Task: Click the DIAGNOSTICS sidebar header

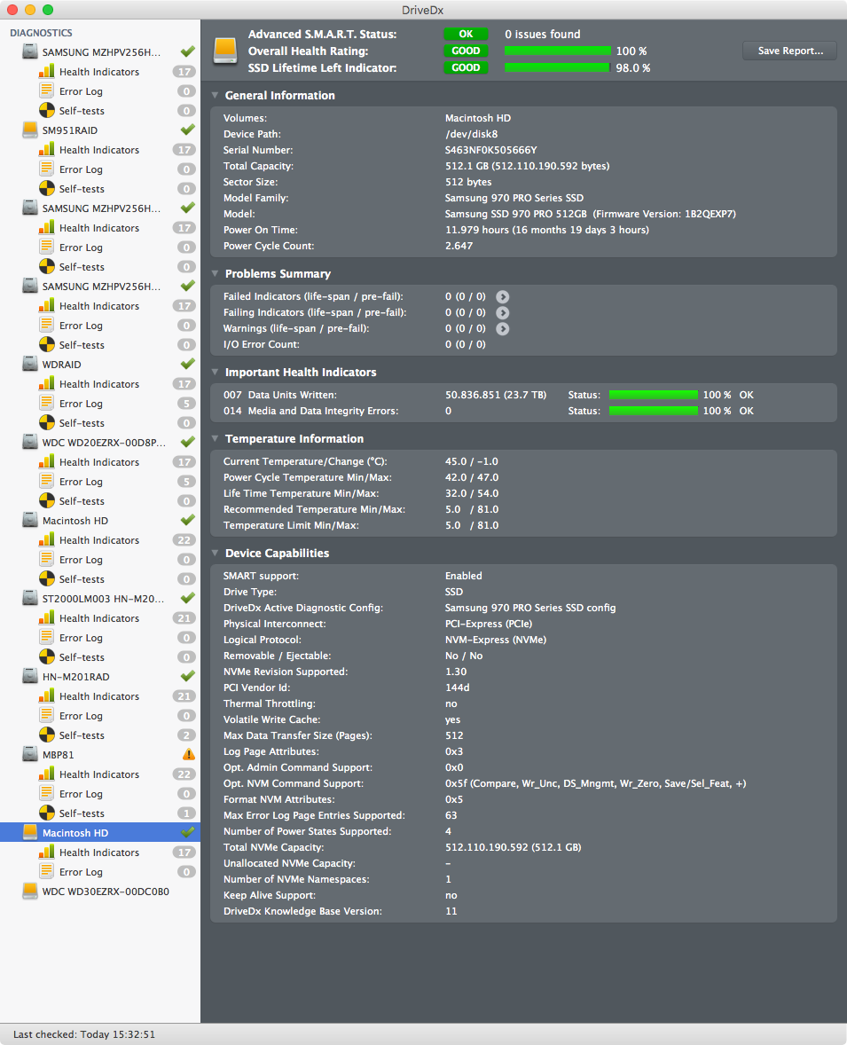Action: pyautogui.click(x=41, y=33)
